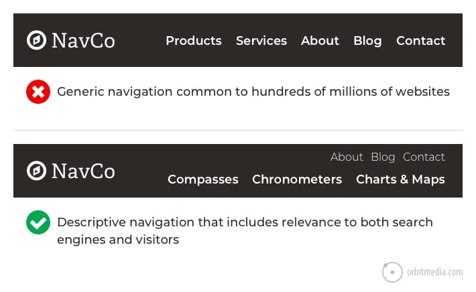Go to Blog in the top navigation bar
Viewport: 476px width, 292px height.
(367, 41)
